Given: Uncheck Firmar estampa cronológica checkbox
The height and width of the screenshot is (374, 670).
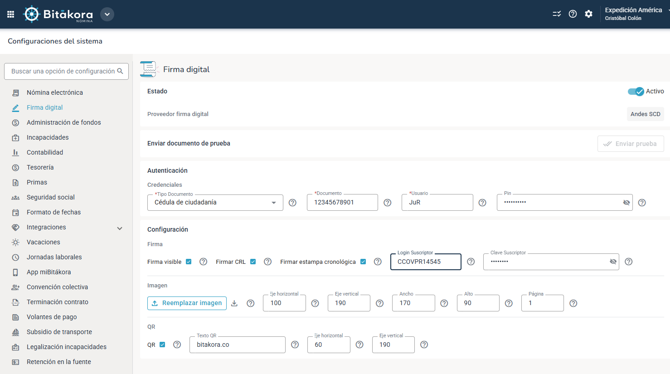Looking at the screenshot, I should [x=363, y=262].
